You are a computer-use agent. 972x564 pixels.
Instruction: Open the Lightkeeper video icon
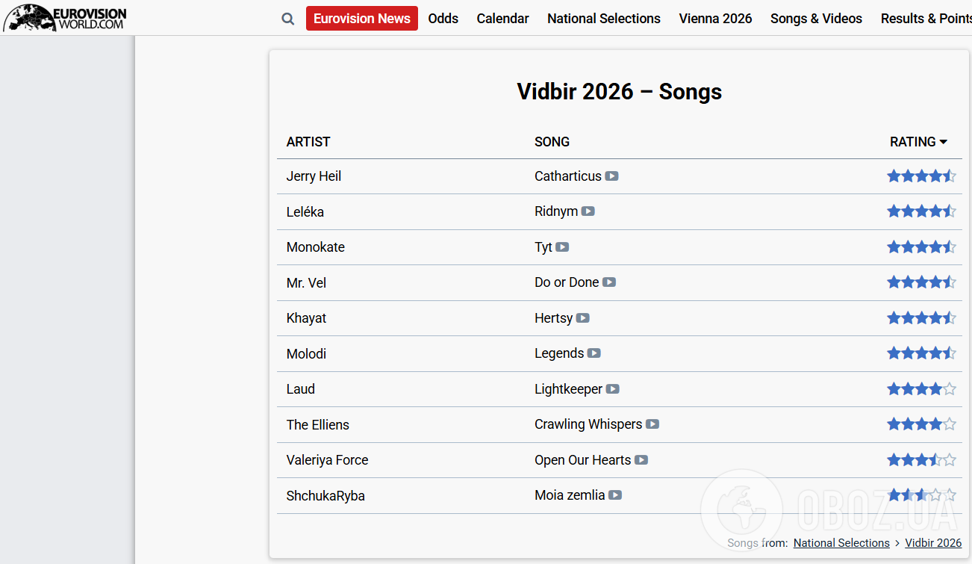(x=613, y=389)
